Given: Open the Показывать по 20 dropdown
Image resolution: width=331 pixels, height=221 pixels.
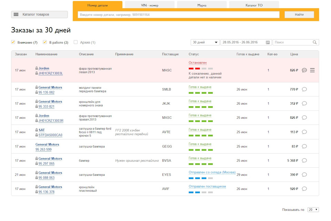Looking at the screenshot, I should coord(313,210).
